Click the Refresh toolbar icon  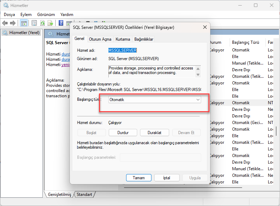[x=42, y=23]
